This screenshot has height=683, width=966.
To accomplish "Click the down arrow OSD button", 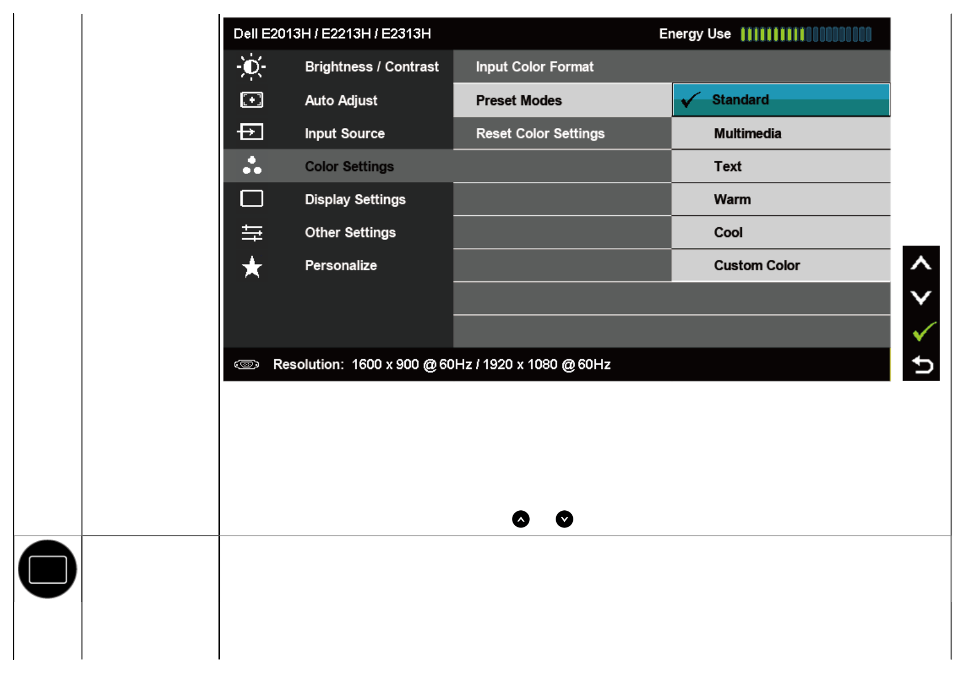I will tap(921, 297).
